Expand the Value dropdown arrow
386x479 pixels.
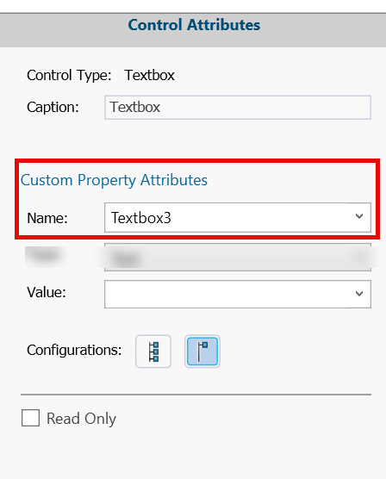pyautogui.click(x=359, y=294)
